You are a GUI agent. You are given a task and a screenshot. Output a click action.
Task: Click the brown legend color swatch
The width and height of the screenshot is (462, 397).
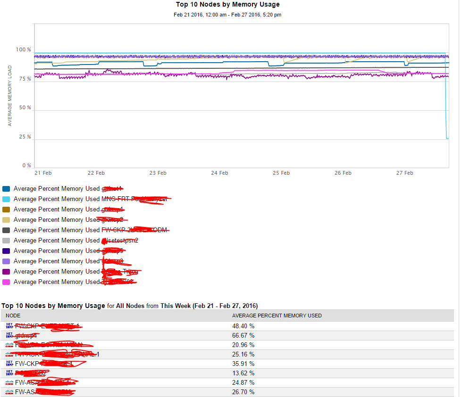click(6, 210)
